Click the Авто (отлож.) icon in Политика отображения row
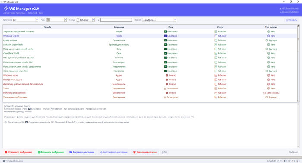This screenshot has width=302, height=163. [x=264, y=93]
